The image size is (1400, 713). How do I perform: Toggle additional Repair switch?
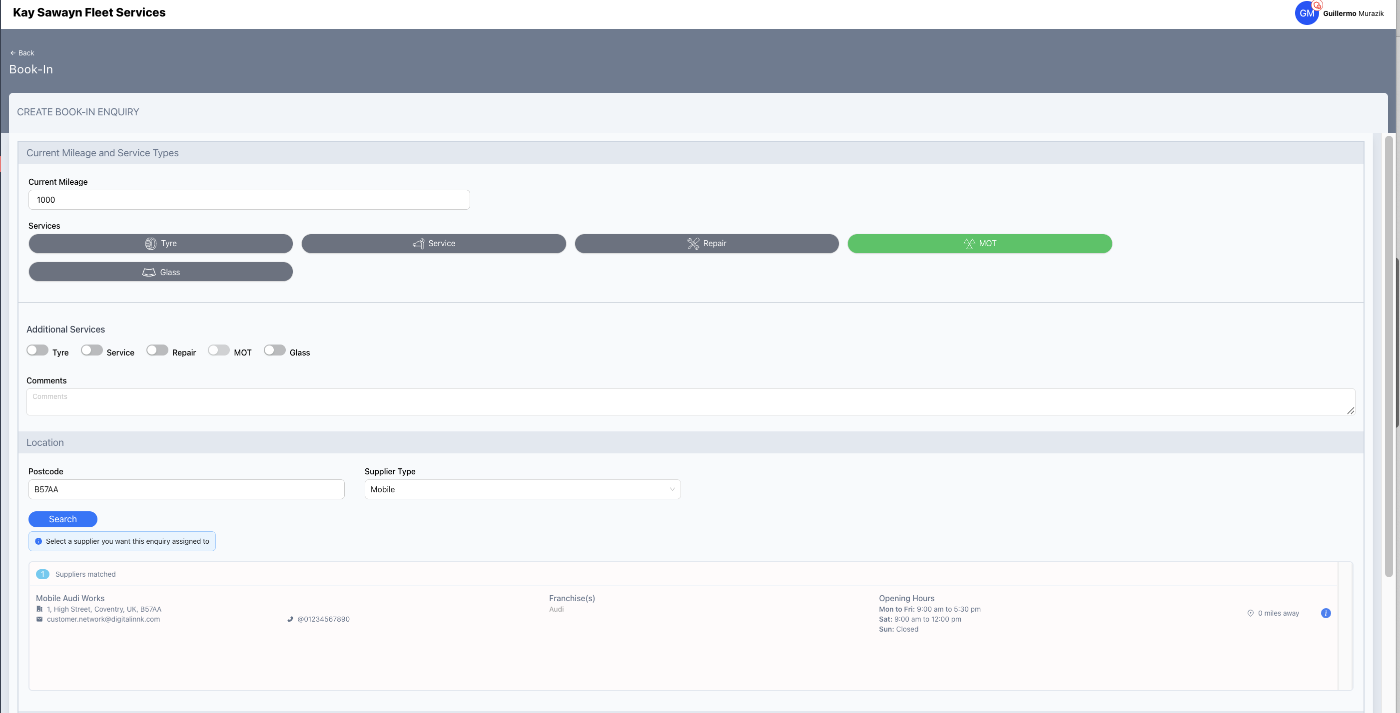click(x=157, y=350)
